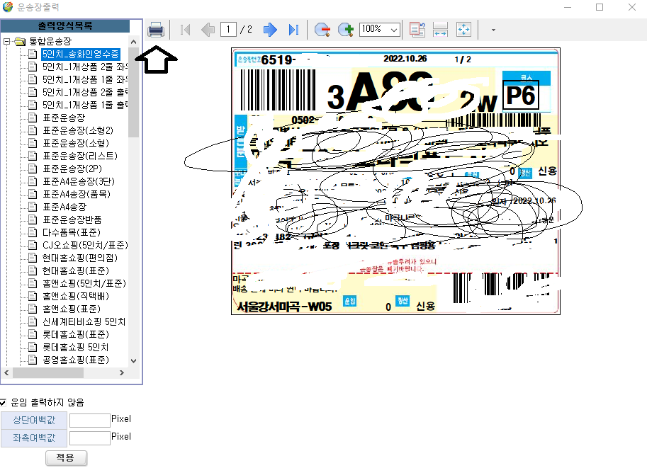Fit preview to page width

440,30
